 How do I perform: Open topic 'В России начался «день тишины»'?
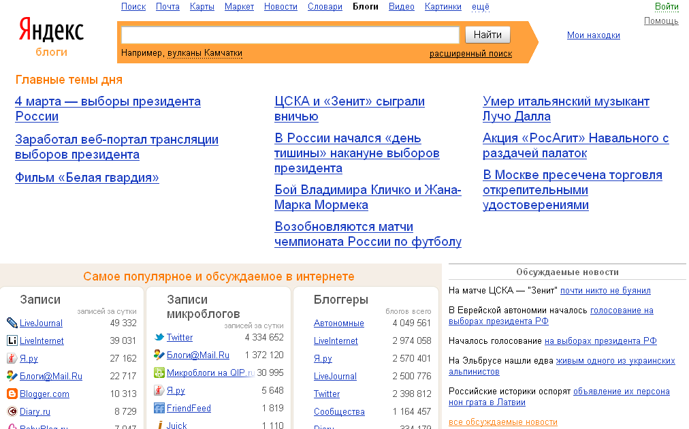point(357,153)
